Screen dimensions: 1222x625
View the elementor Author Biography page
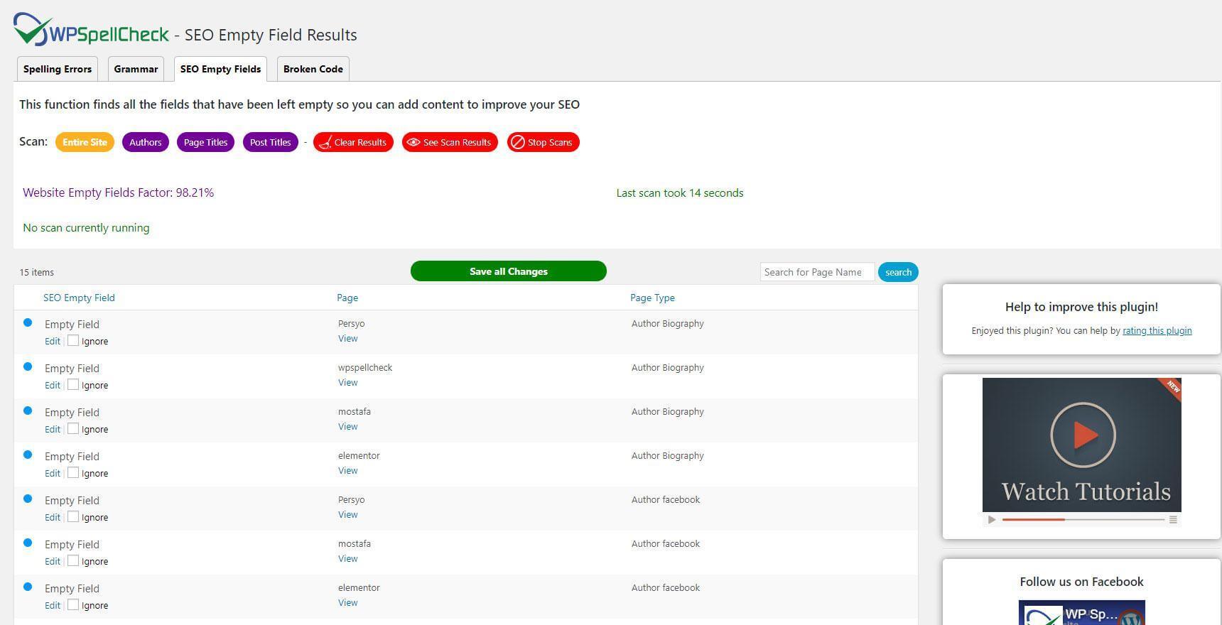pos(347,470)
